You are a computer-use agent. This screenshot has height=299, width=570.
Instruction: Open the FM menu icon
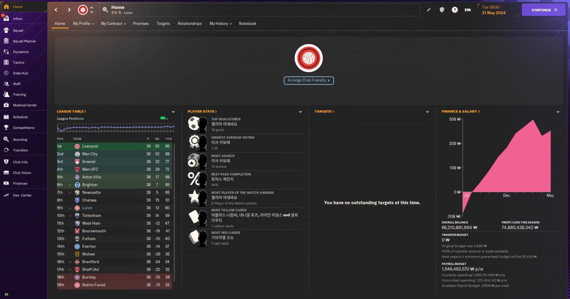tap(468, 10)
